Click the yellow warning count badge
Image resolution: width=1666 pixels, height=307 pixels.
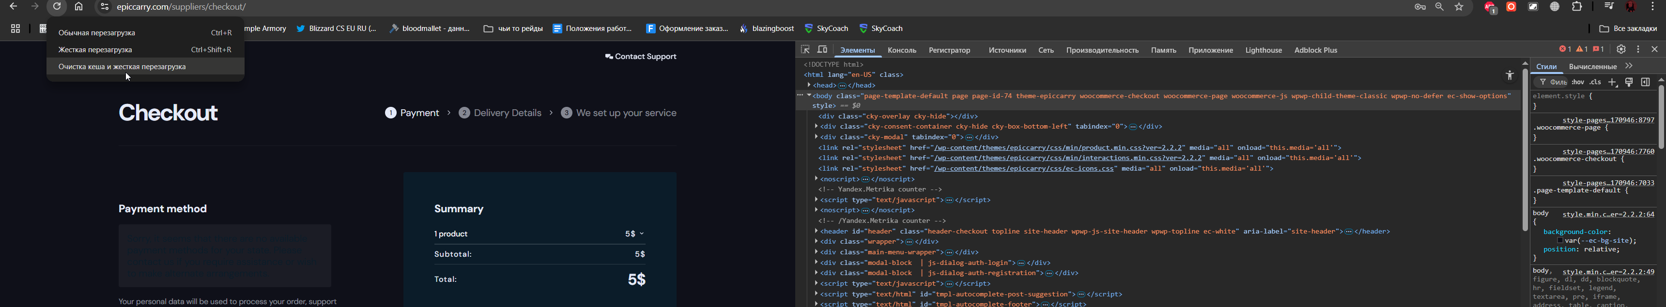(x=1582, y=50)
